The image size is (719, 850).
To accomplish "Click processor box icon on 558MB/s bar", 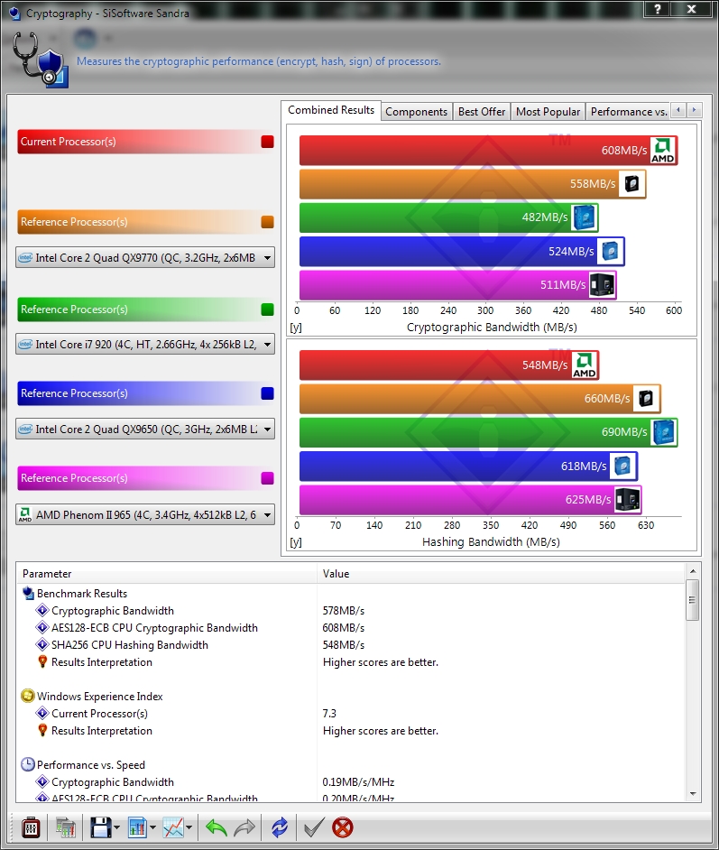I will [x=631, y=184].
